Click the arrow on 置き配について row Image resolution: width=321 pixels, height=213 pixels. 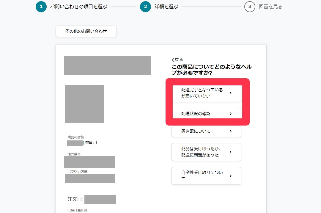tap(231, 131)
